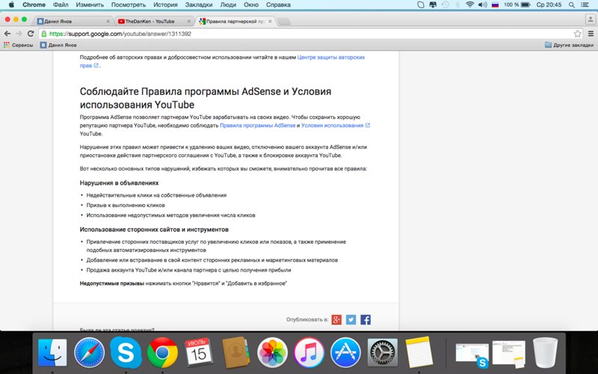The width and height of the screenshot is (598, 374).
Task: Click the battery 100% indicator
Action: tap(517, 4)
